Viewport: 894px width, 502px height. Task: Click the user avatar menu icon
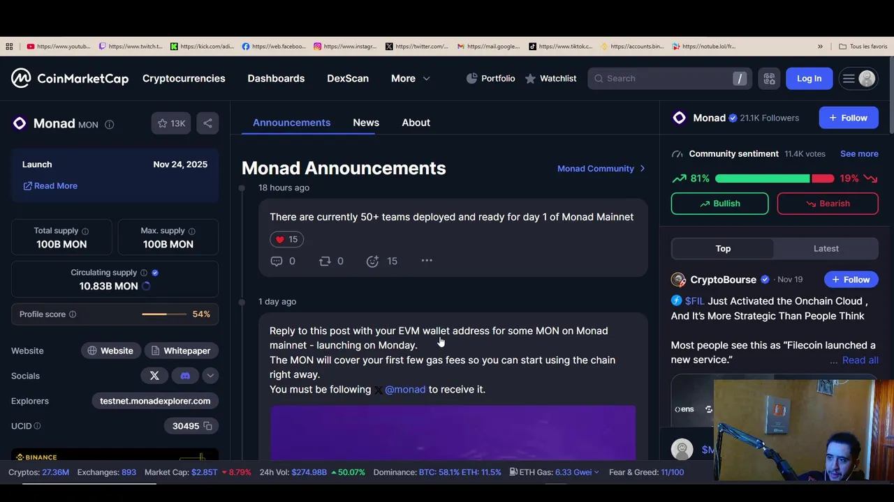858,79
